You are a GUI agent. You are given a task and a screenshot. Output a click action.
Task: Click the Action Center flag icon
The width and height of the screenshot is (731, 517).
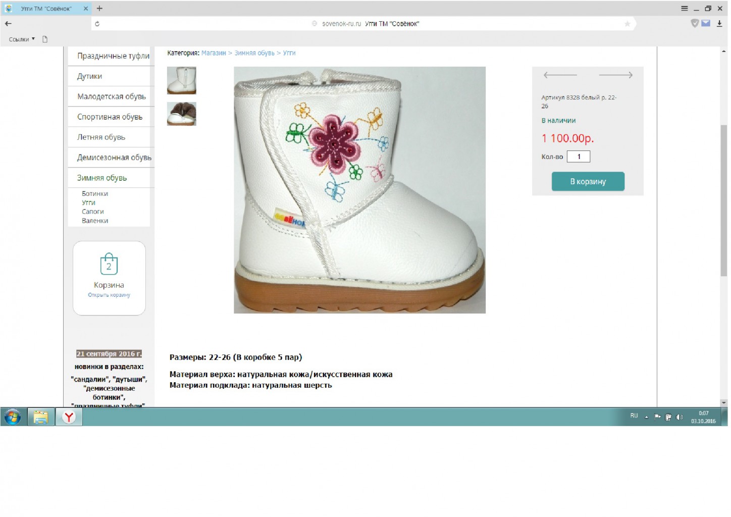click(x=657, y=417)
